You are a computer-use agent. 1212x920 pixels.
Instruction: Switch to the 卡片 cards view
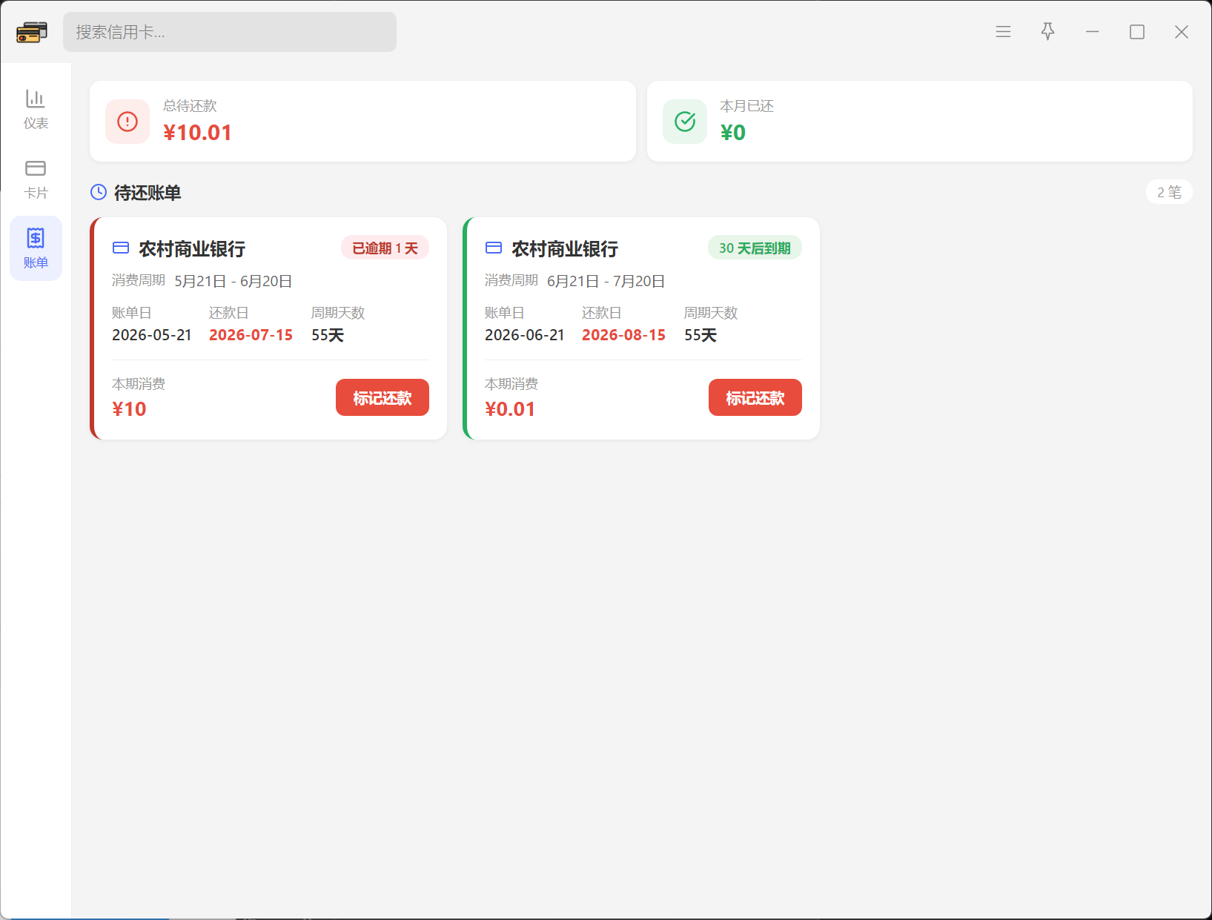[x=36, y=179]
